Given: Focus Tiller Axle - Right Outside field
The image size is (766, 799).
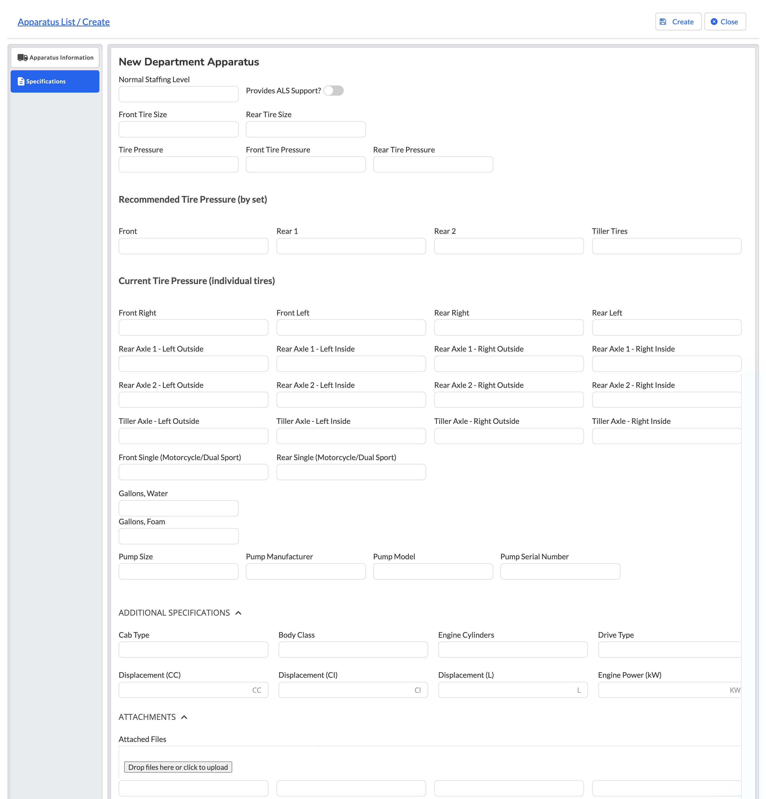Looking at the screenshot, I should [x=508, y=436].
